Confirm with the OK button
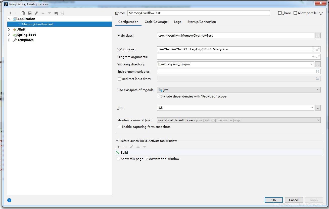Screen dimensions: 329x209 274,200
